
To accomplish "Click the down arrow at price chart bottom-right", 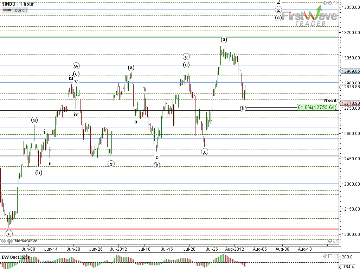I will [x=336, y=241].
